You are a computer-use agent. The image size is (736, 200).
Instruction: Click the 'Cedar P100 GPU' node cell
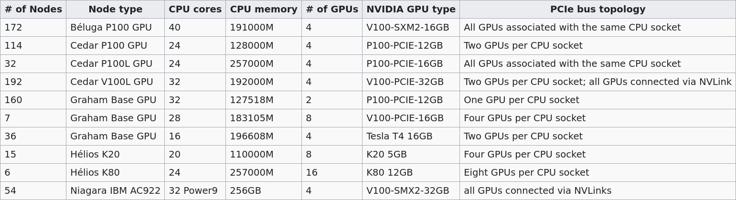point(116,46)
